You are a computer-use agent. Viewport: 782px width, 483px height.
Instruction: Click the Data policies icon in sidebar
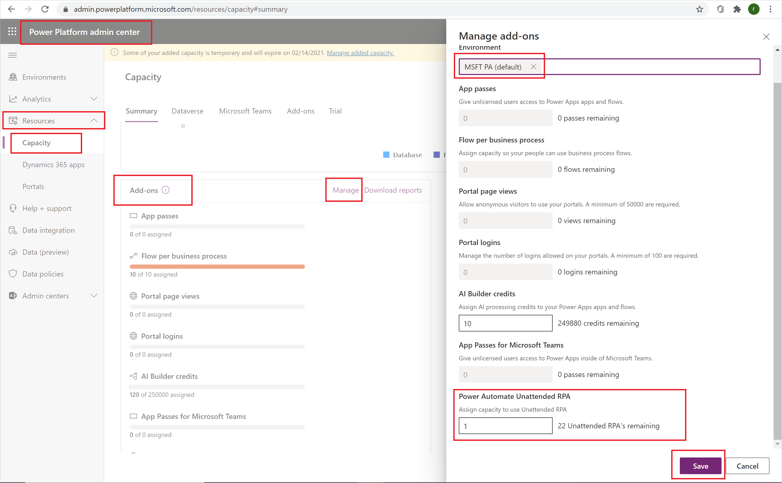pyautogui.click(x=13, y=274)
